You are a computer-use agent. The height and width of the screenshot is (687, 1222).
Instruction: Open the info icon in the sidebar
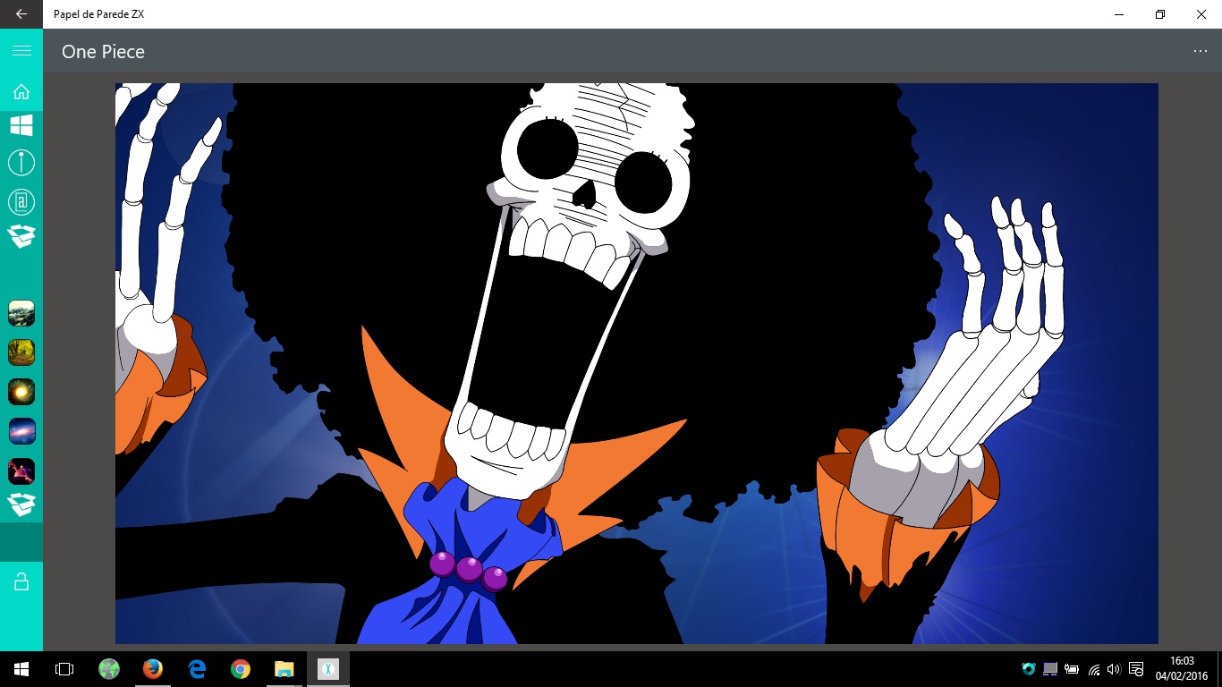coord(21,162)
